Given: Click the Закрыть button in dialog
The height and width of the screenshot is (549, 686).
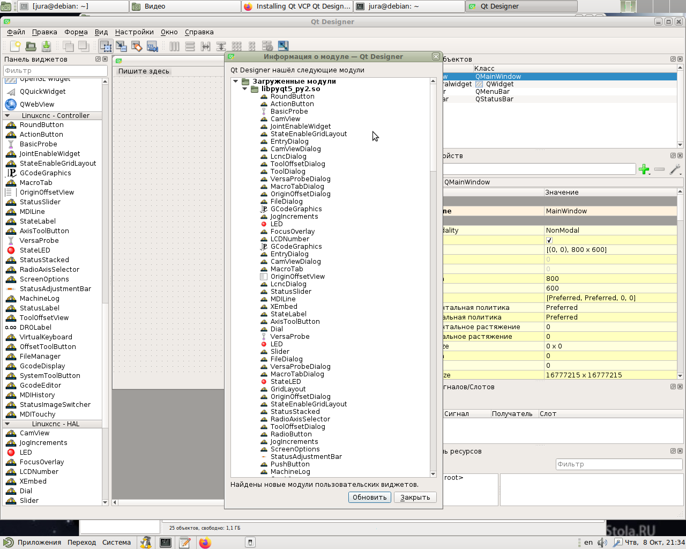Looking at the screenshot, I should 415,498.
